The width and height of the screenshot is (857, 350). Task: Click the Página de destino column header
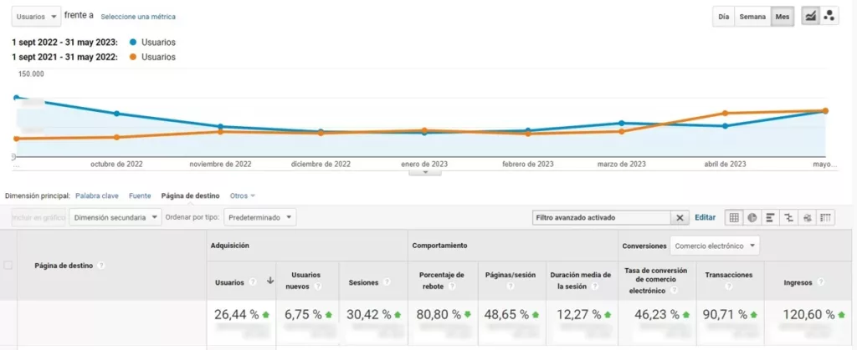(x=65, y=266)
